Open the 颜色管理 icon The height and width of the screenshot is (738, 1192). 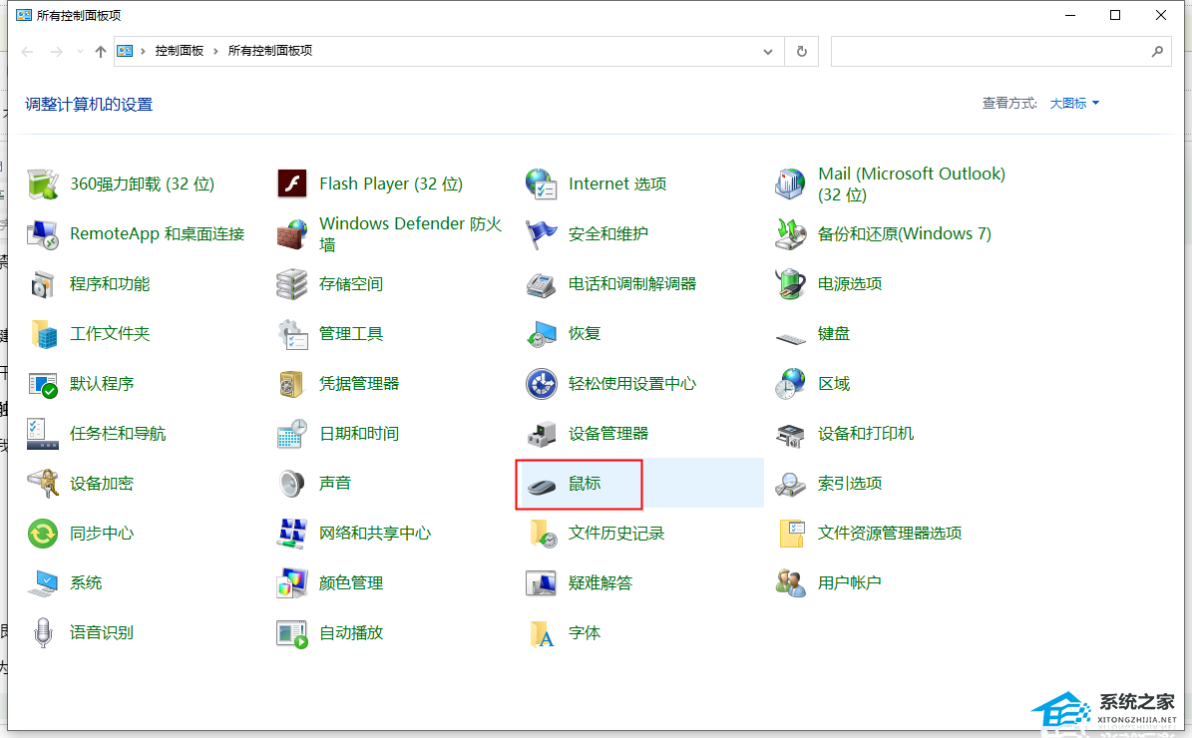coord(291,583)
